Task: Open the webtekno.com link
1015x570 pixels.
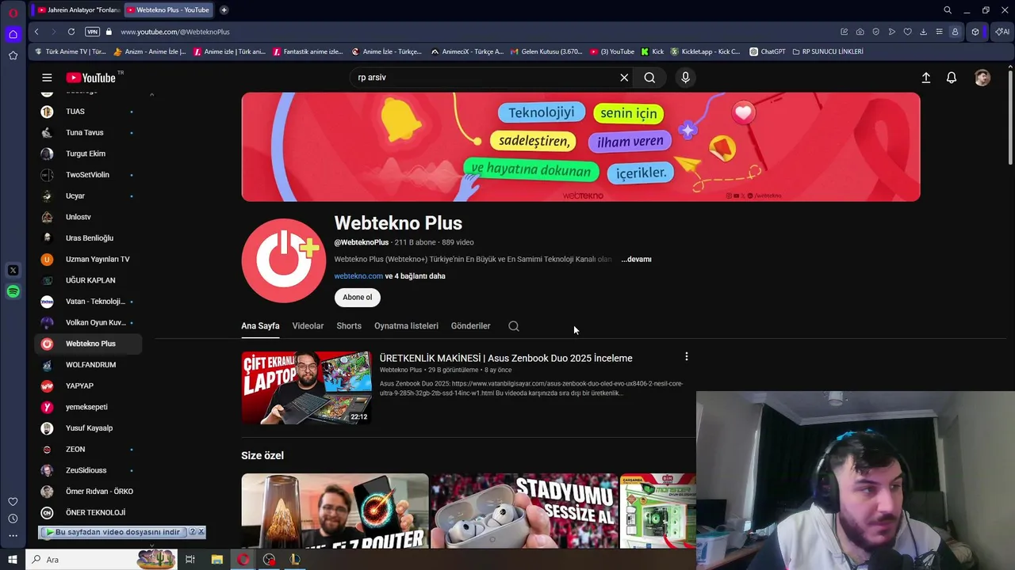Action: [x=358, y=276]
